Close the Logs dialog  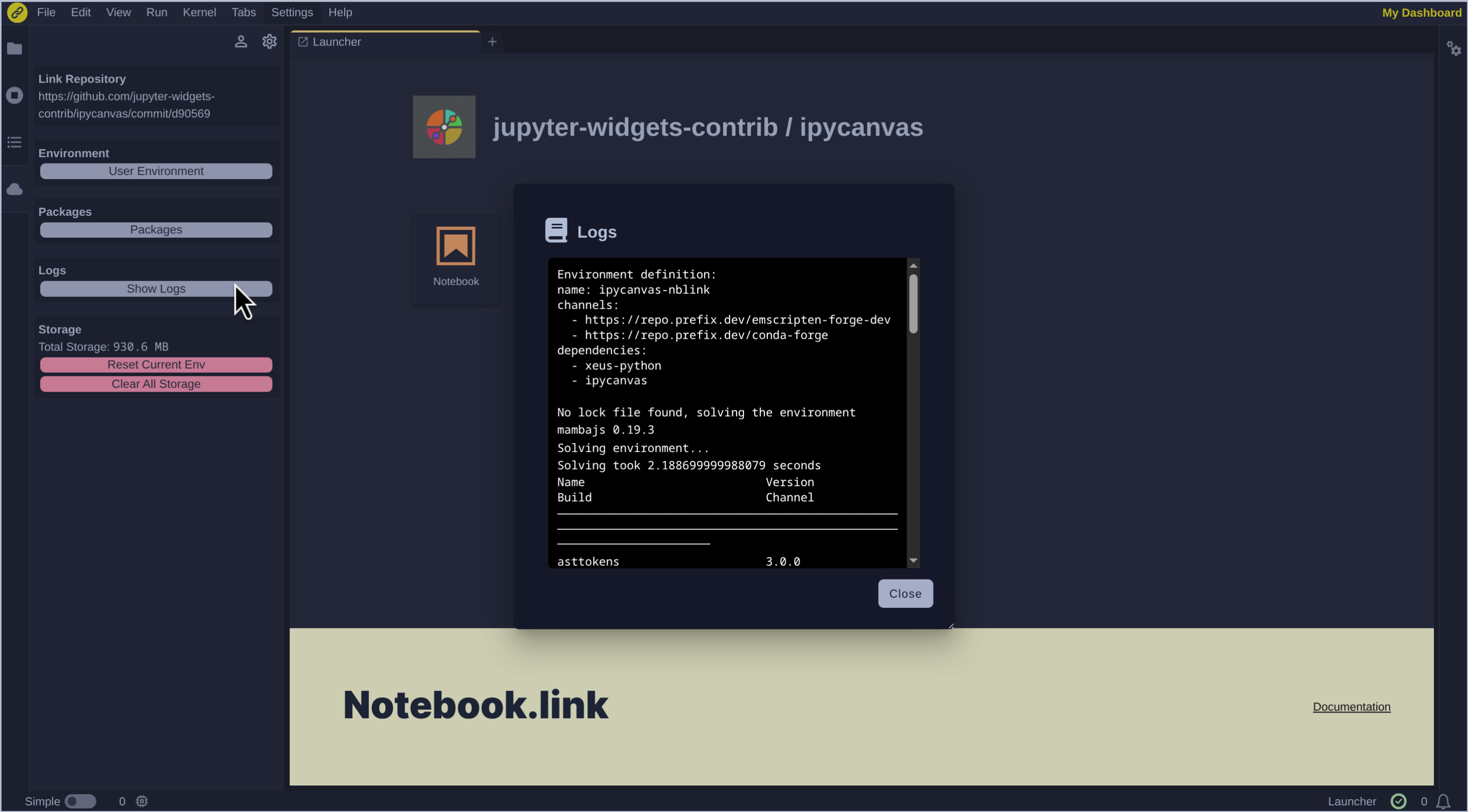click(905, 593)
